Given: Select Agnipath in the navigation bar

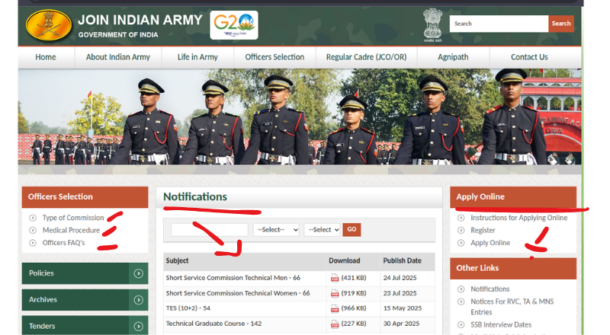Looking at the screenshot, I should [454, 57].
